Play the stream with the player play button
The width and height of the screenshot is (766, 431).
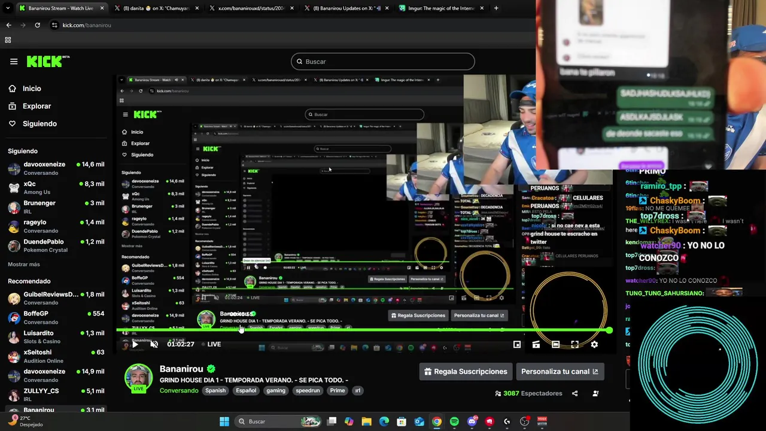[135, 344]
